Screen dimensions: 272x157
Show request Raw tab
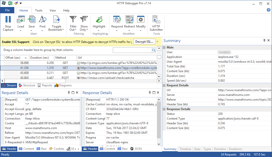pos(42,149)
